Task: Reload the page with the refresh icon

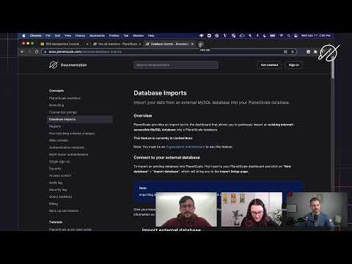Action: tap(37, 51)
